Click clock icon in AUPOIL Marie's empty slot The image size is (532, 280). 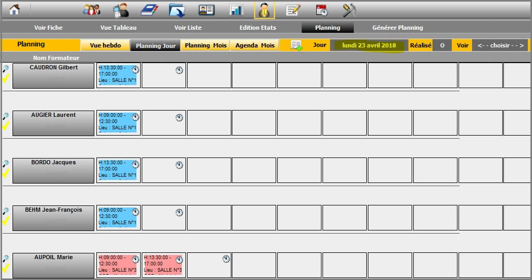[x=226, y=259]
